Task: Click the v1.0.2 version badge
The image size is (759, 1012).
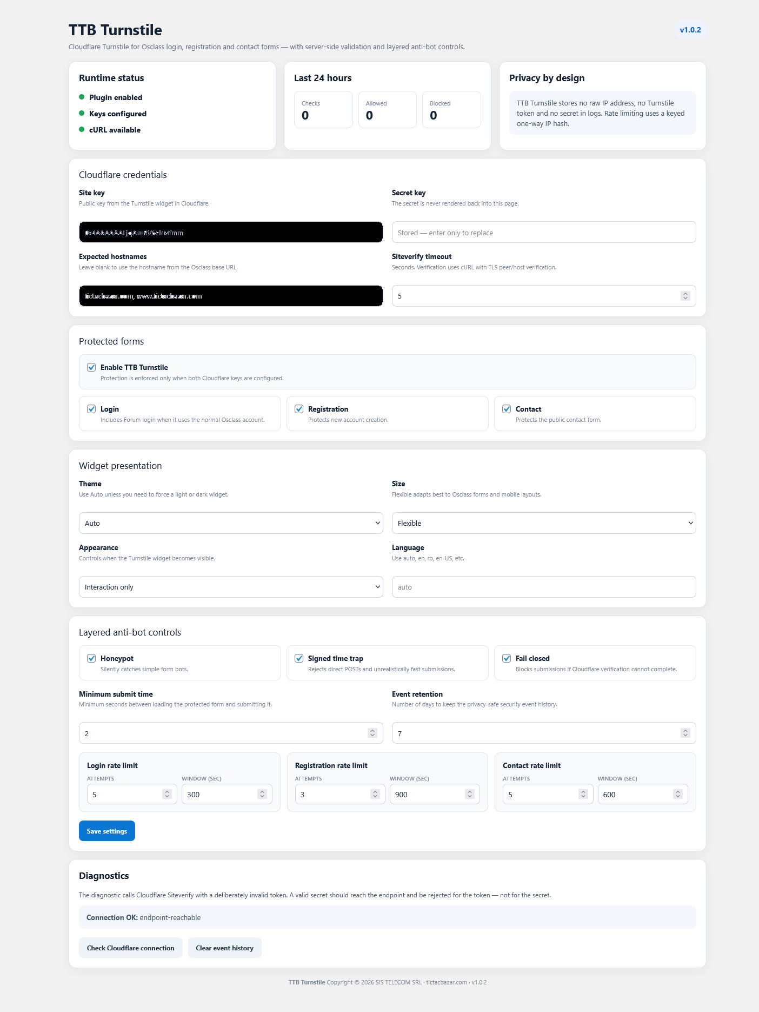Action: pyautogui.click(x=690, y=30)
